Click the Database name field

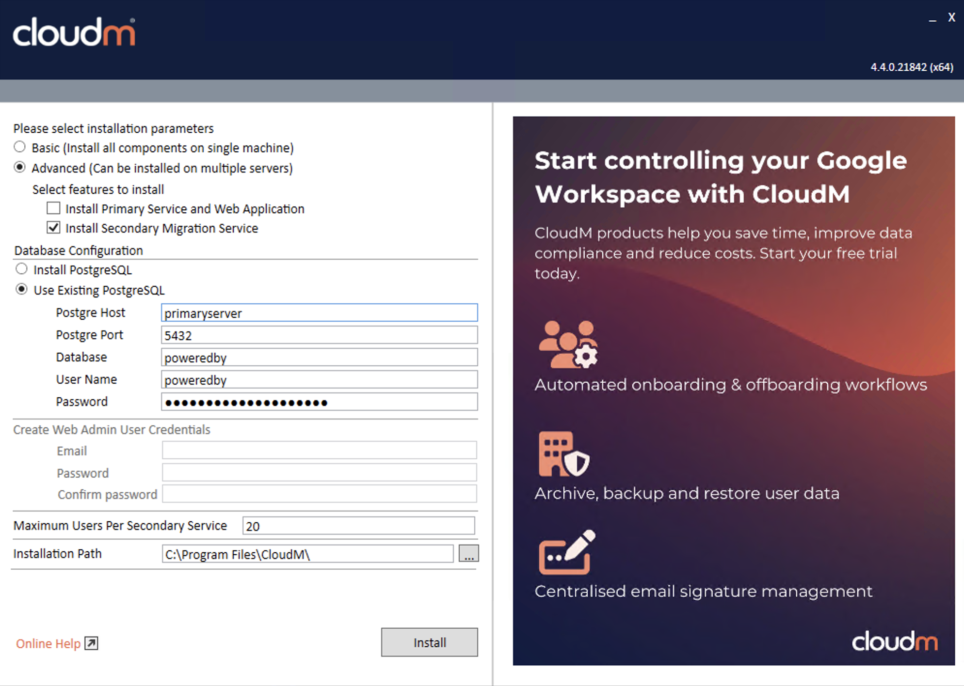[319, 357]
